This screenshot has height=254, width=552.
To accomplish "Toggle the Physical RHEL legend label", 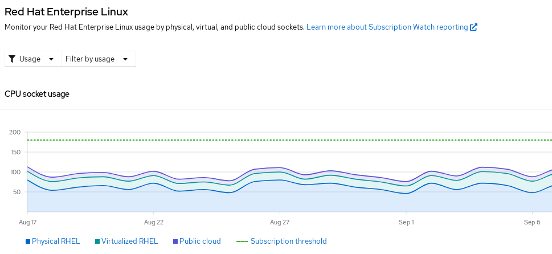I will pyautogui.click(x=56, y=241).
